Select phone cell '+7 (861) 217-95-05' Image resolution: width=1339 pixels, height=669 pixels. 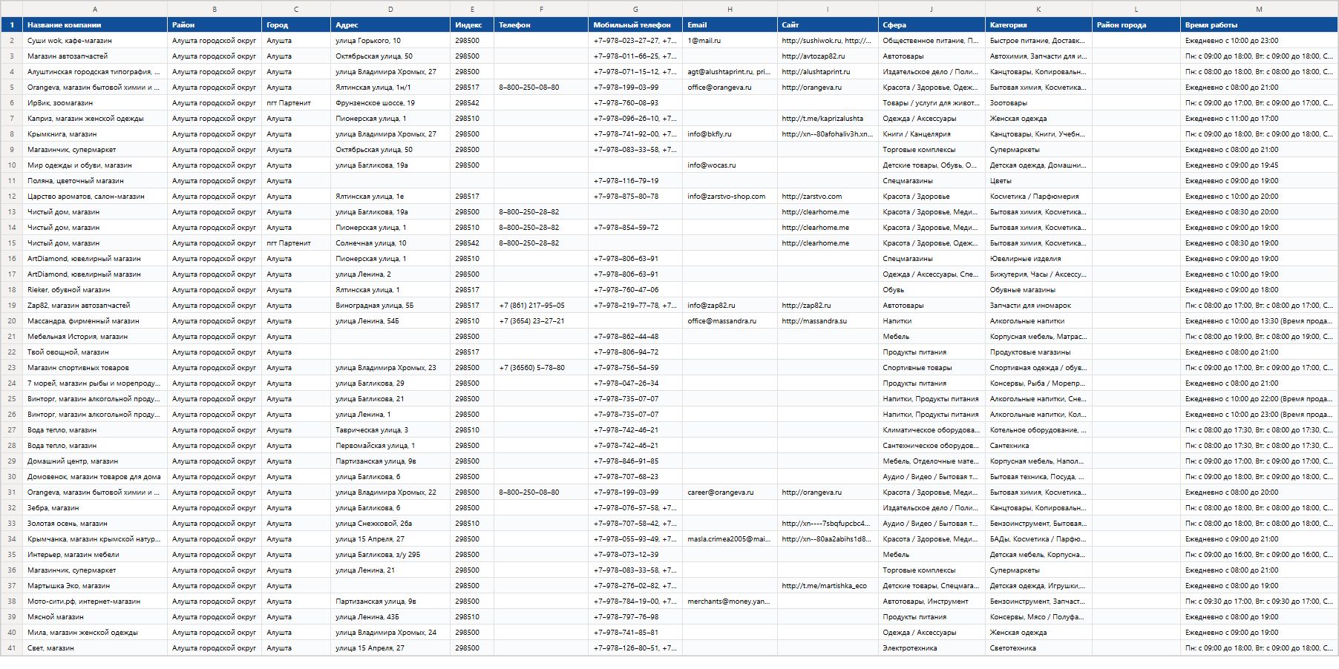541,306
